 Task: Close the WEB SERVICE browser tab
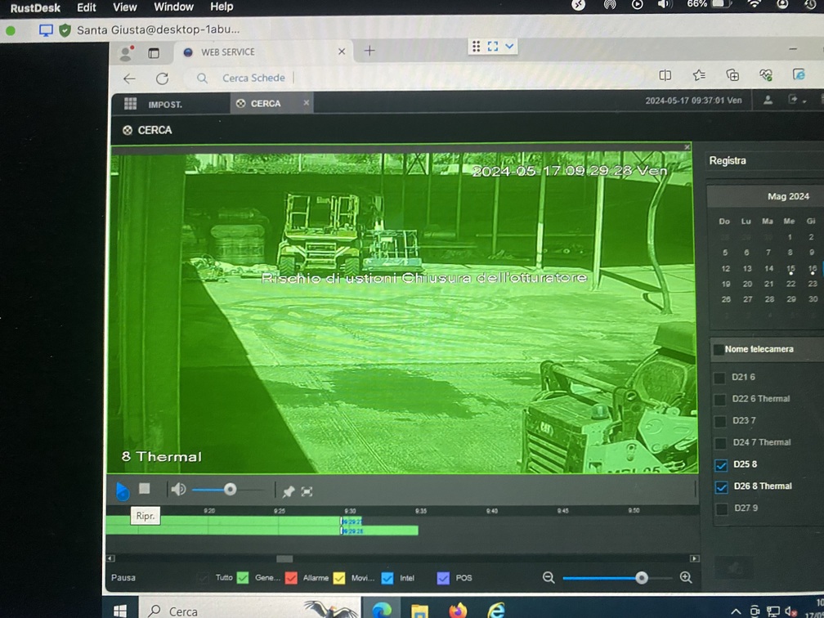pos(342,51)
